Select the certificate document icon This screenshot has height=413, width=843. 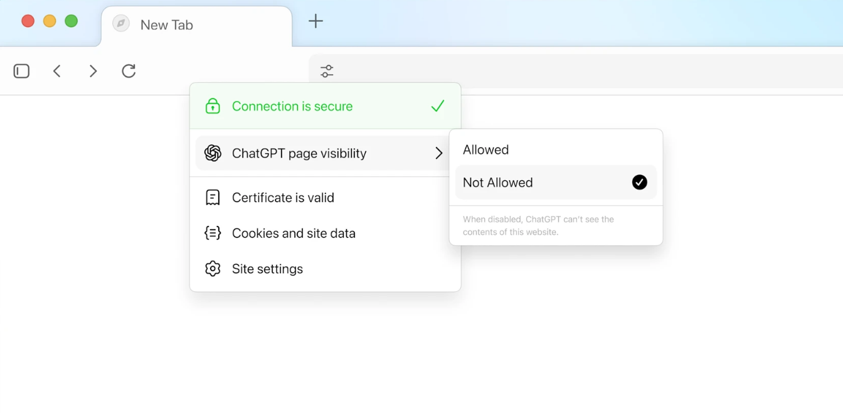point(213,197)
